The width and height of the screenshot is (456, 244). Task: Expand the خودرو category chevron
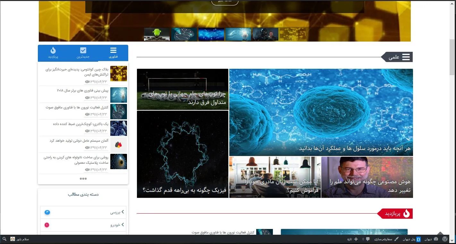coord(122,224)
